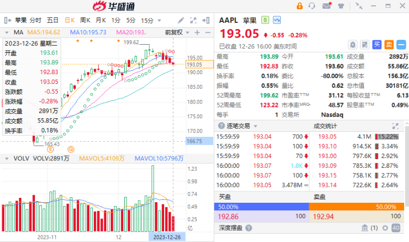Click the 3.478M trade row
This screenshot has width=409, height=242.
pos(262,185)
